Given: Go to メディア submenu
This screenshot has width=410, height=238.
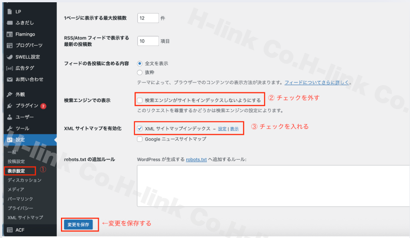Looking at the screenshot, I should tap(16, 189).
